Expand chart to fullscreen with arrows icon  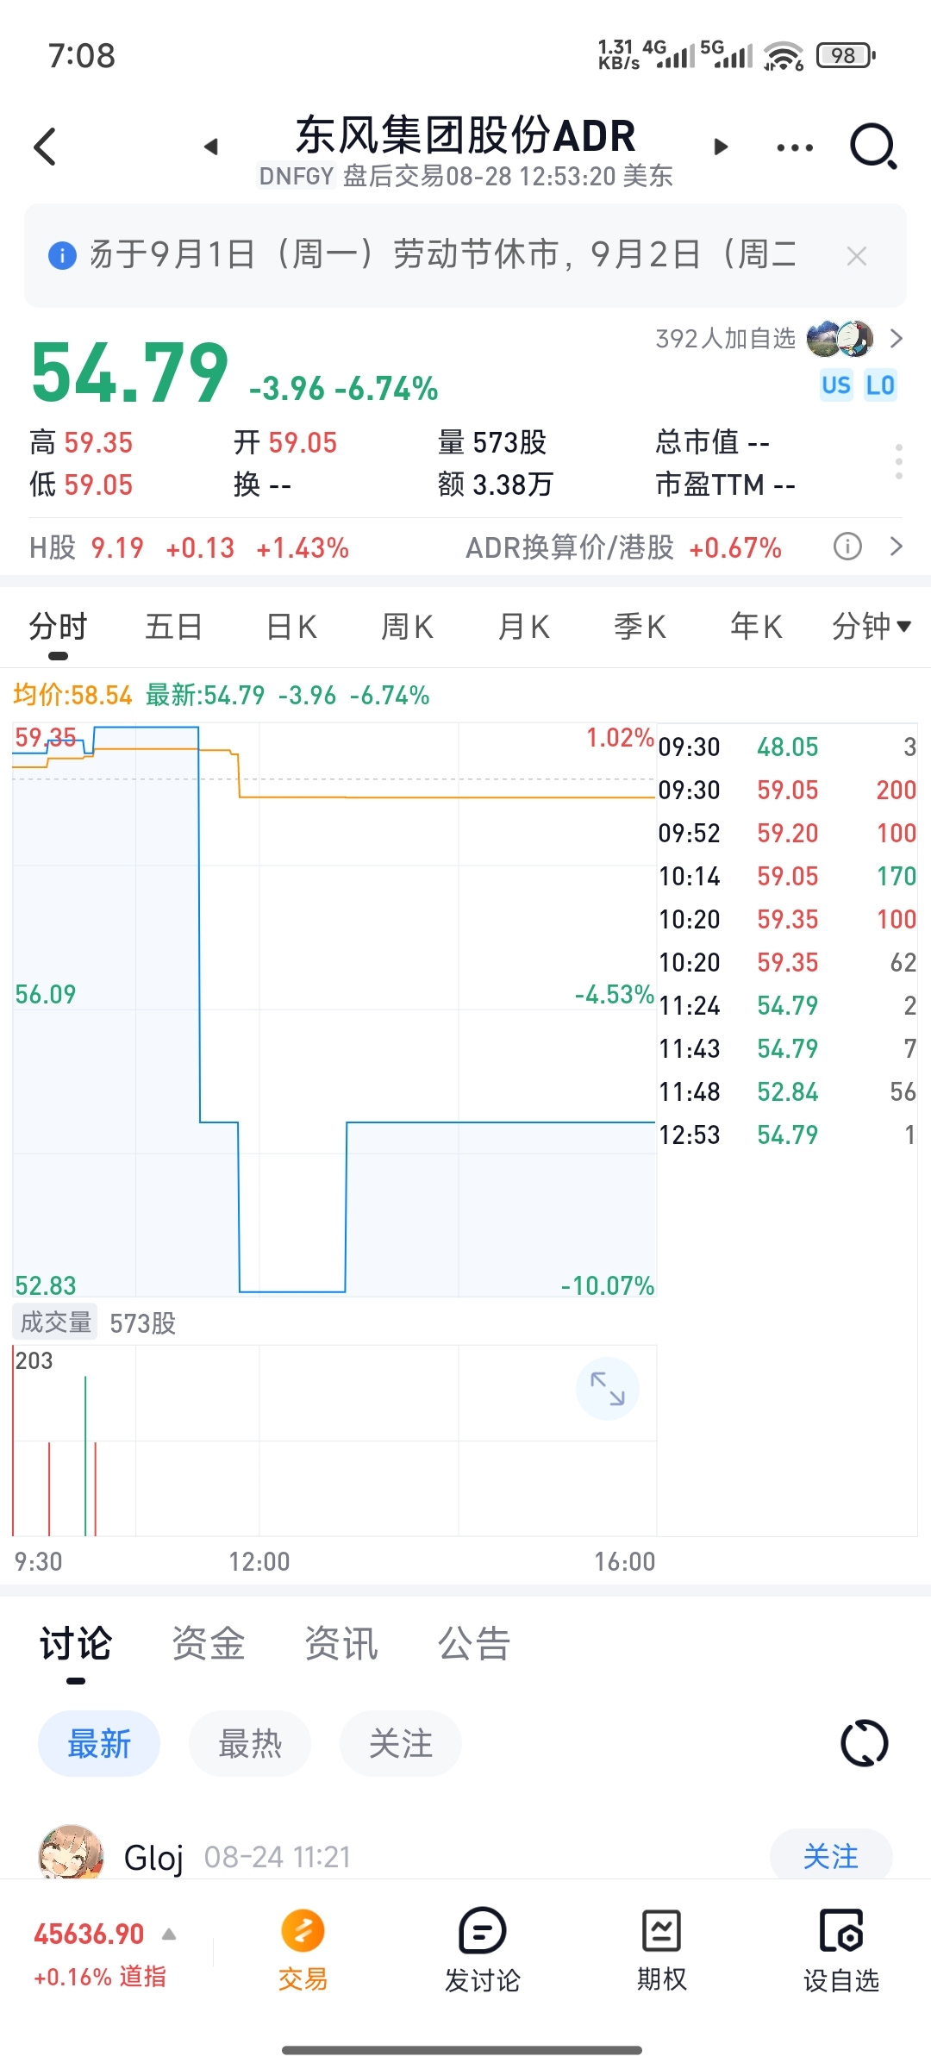pyautogui.click(x=608, y=1389)
